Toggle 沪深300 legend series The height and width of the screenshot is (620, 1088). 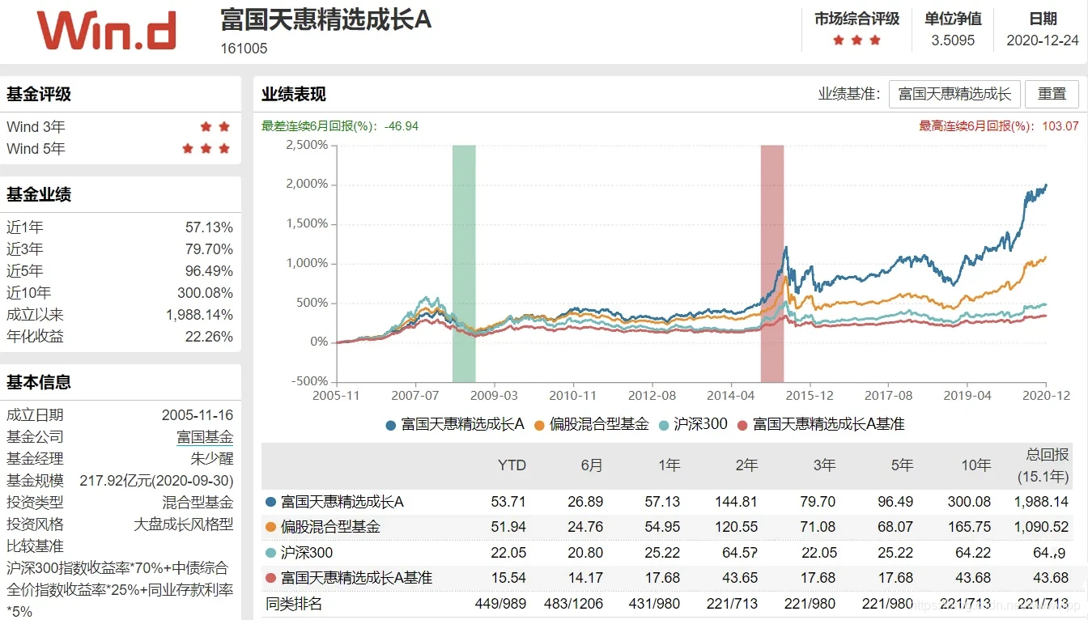[x=693, y=424]
